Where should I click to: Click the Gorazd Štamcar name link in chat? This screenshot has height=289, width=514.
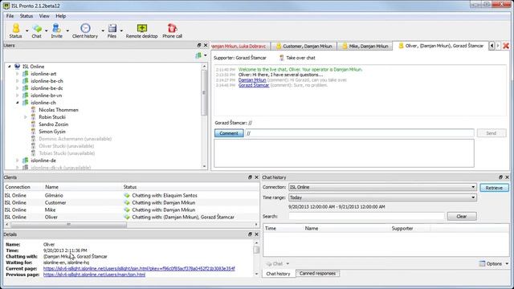[254, 85]
